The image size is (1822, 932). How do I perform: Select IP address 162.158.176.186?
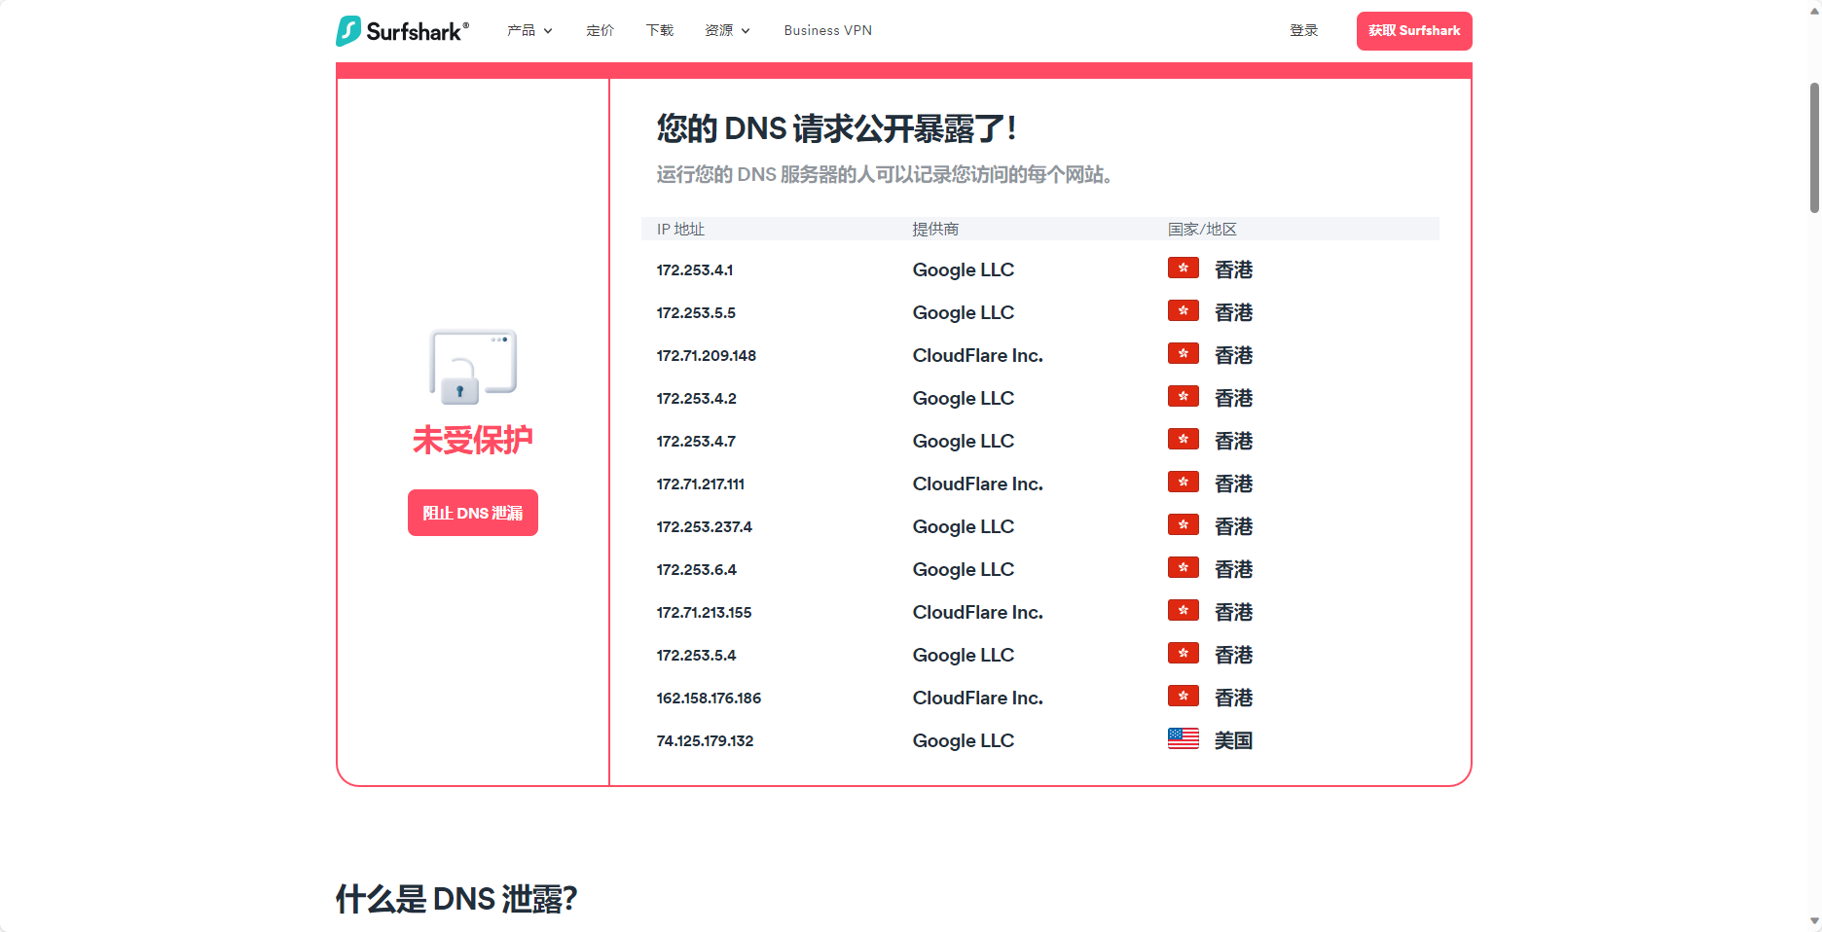710,699
